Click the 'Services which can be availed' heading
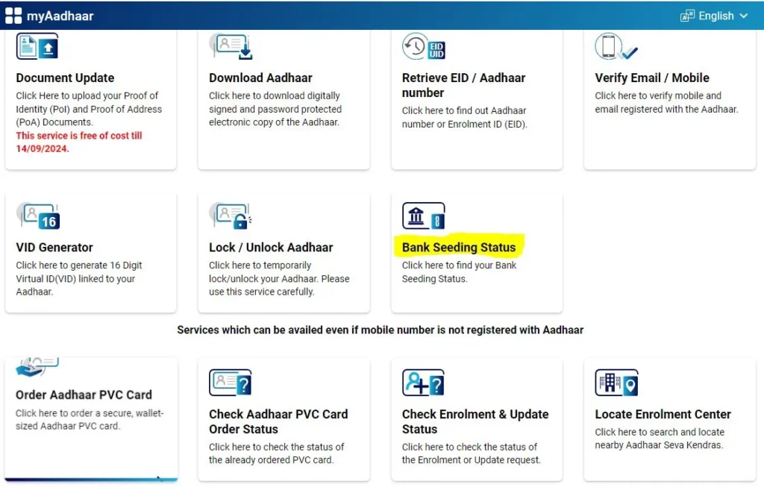The width and height of the screenshot is (764, 487). (x=380, y=330)
